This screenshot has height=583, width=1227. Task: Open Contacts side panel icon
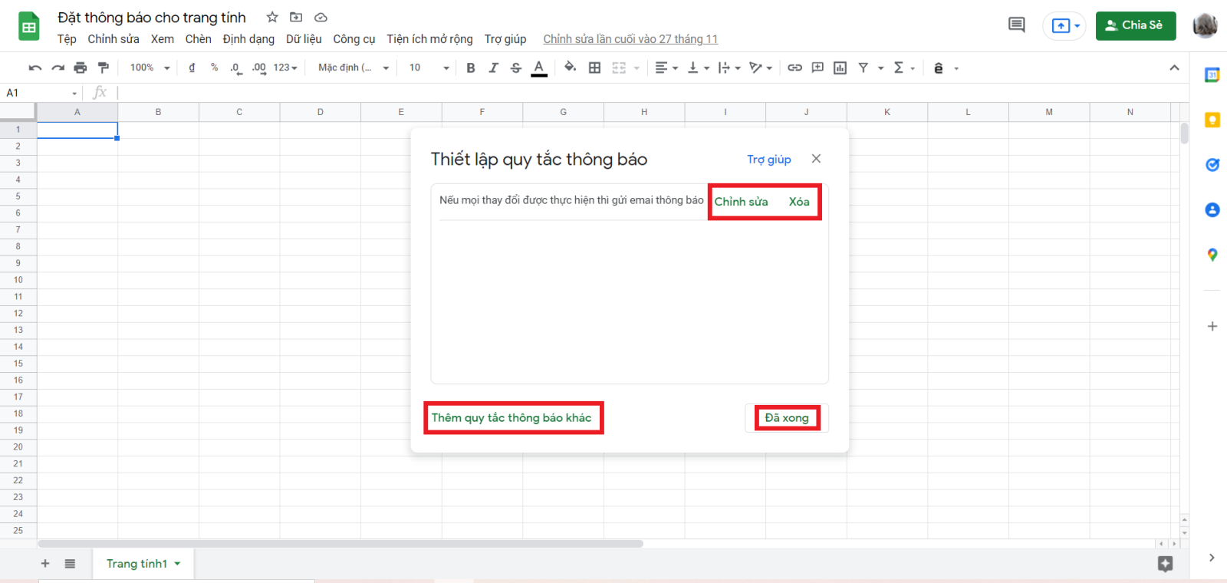click(1212, 209)
